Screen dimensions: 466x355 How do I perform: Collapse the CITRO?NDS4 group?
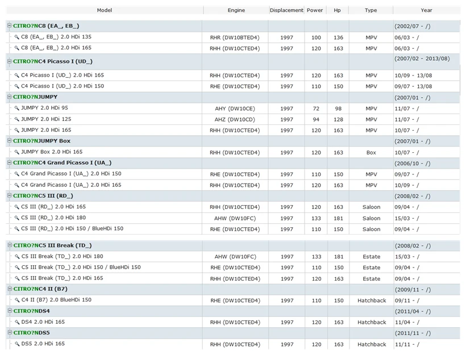[10, 311]
